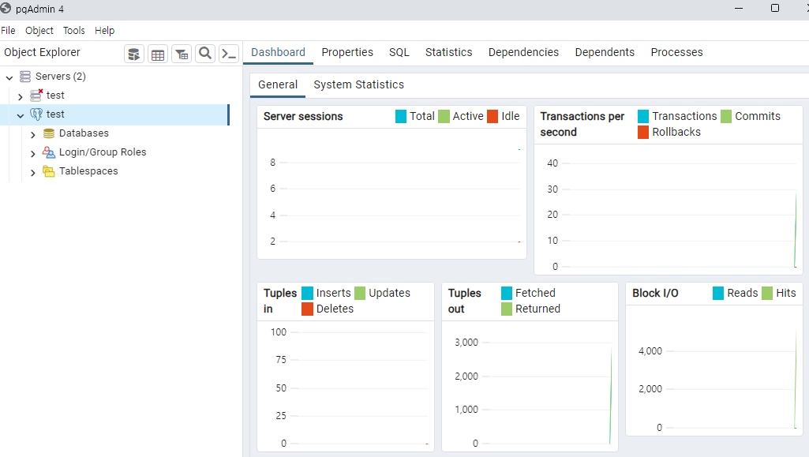Open the Object menu

[39, 31]
